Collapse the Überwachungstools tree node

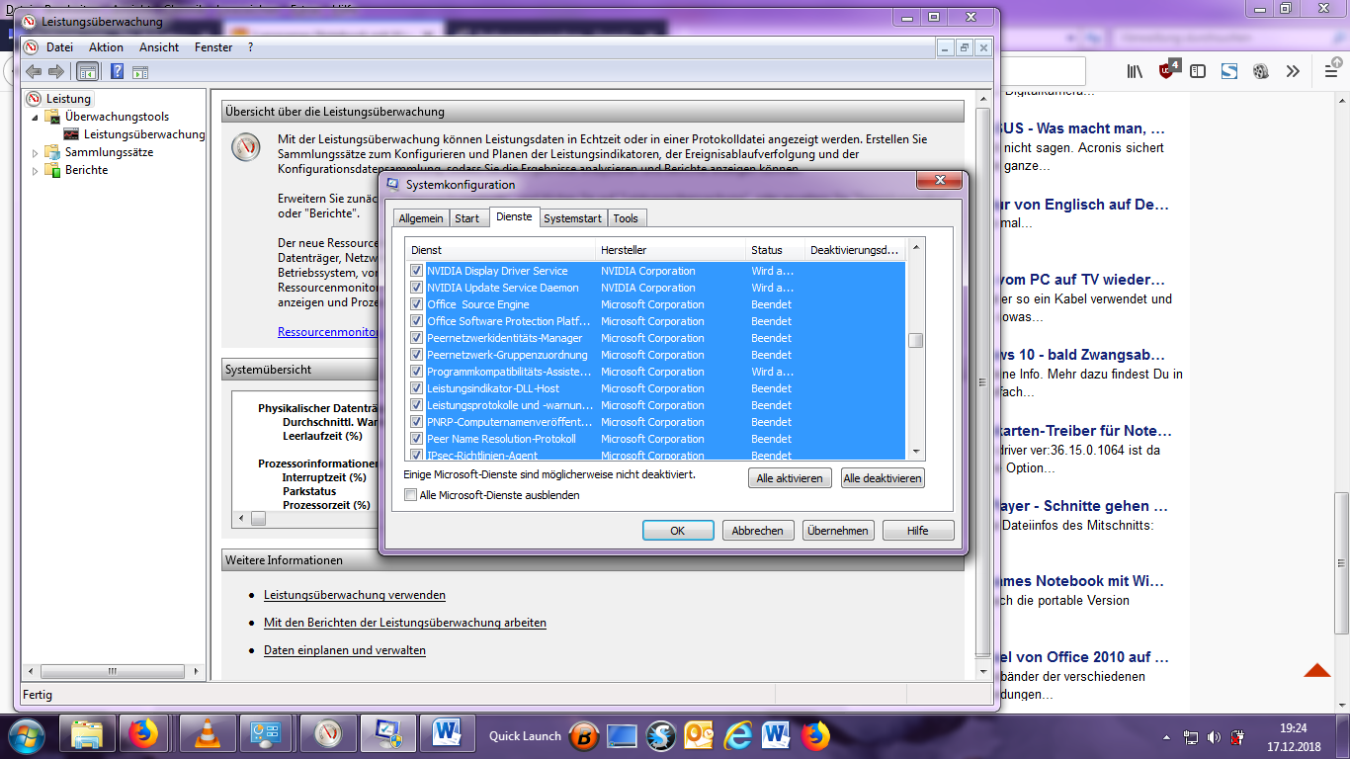36,117
